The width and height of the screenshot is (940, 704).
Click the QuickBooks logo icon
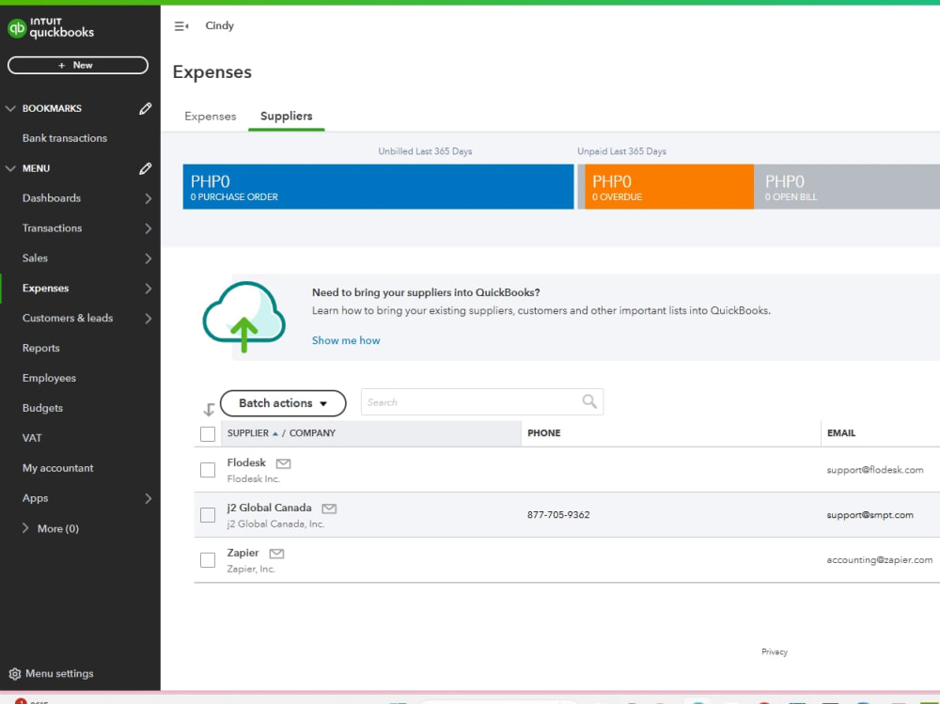point(17,27)
